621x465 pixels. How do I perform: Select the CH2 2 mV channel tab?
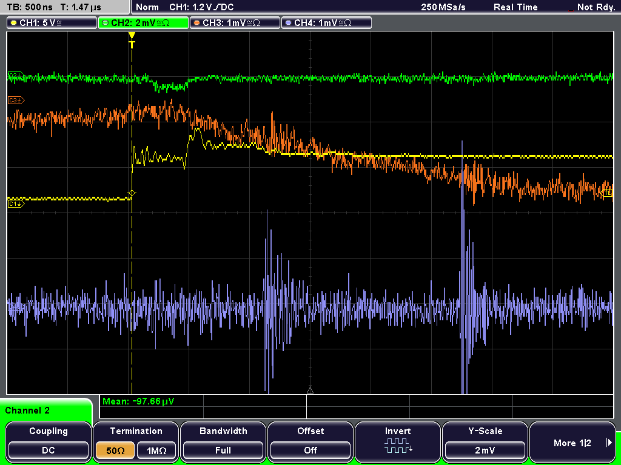tap(143, 23)
